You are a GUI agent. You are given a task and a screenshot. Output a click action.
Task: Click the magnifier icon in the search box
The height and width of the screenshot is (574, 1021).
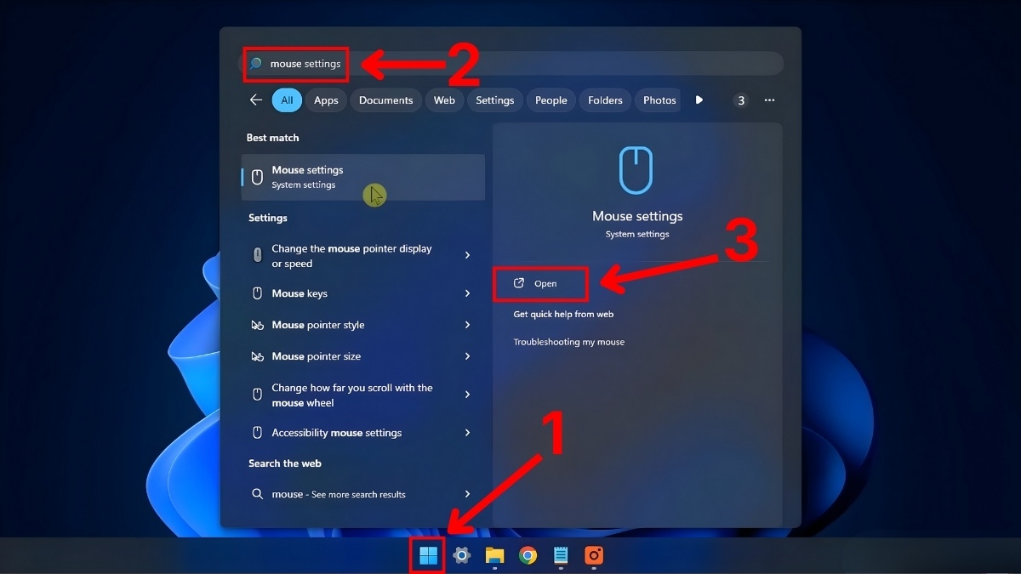click(257, 63)
